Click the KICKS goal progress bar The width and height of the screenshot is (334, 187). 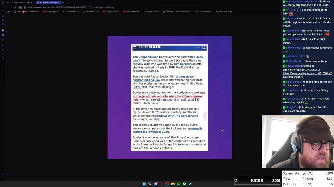coord(257,181)
